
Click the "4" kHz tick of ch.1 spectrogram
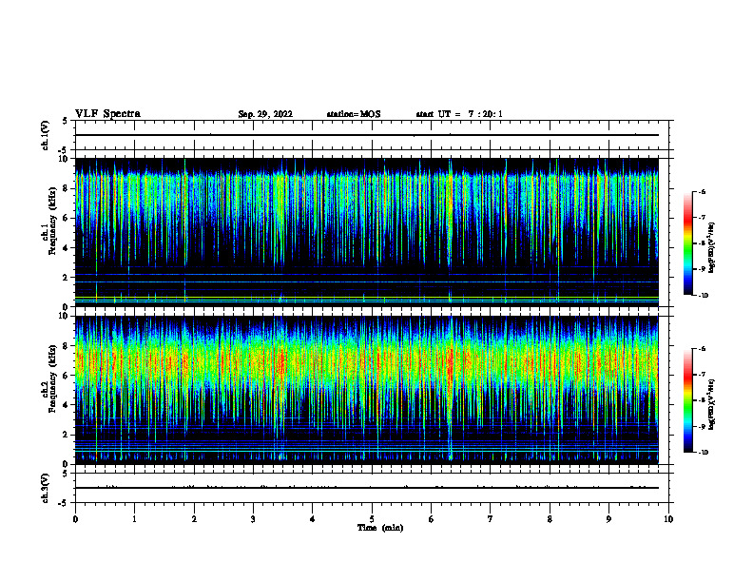(66, 248)
